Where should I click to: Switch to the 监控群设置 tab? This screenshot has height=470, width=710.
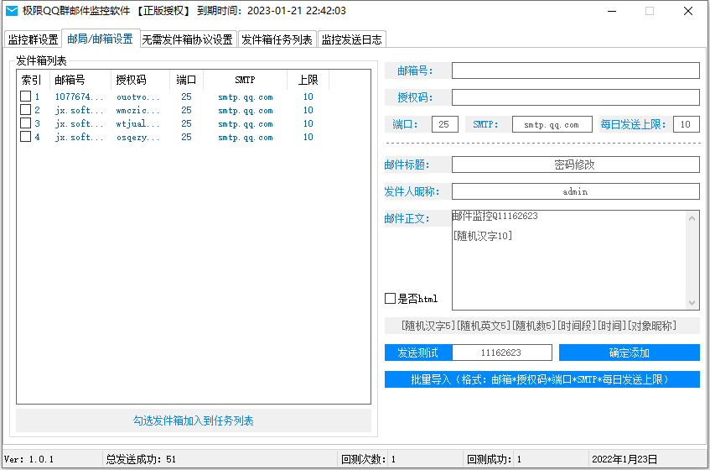click(33, 39)
